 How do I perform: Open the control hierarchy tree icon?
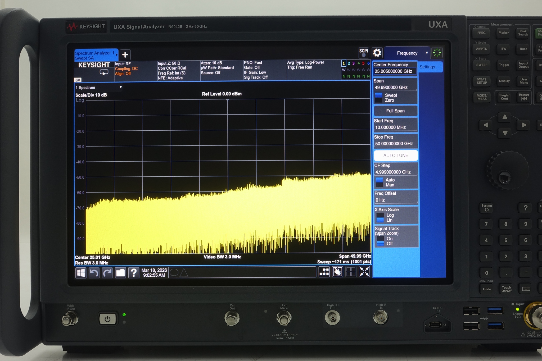(324, 272)
